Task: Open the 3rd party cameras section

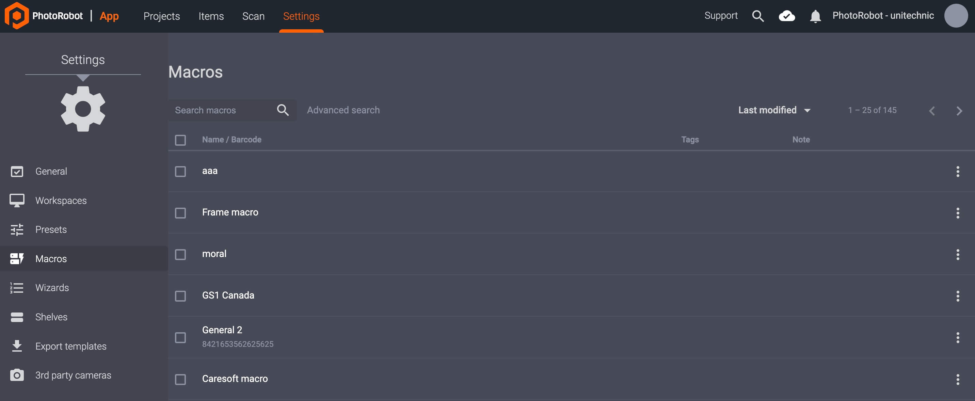Action: coord(73,375)
